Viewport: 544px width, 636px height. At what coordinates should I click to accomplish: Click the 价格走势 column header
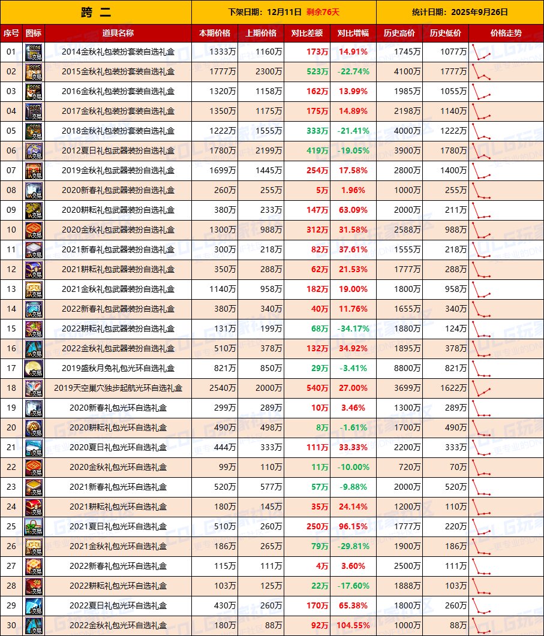506,32
